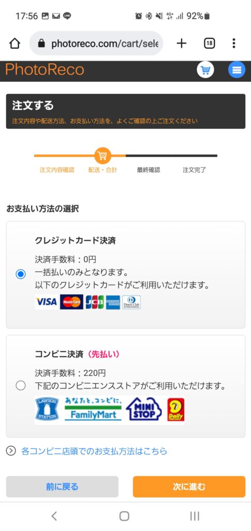
Task: Select the 最終確認 step label
Action: 149,170
